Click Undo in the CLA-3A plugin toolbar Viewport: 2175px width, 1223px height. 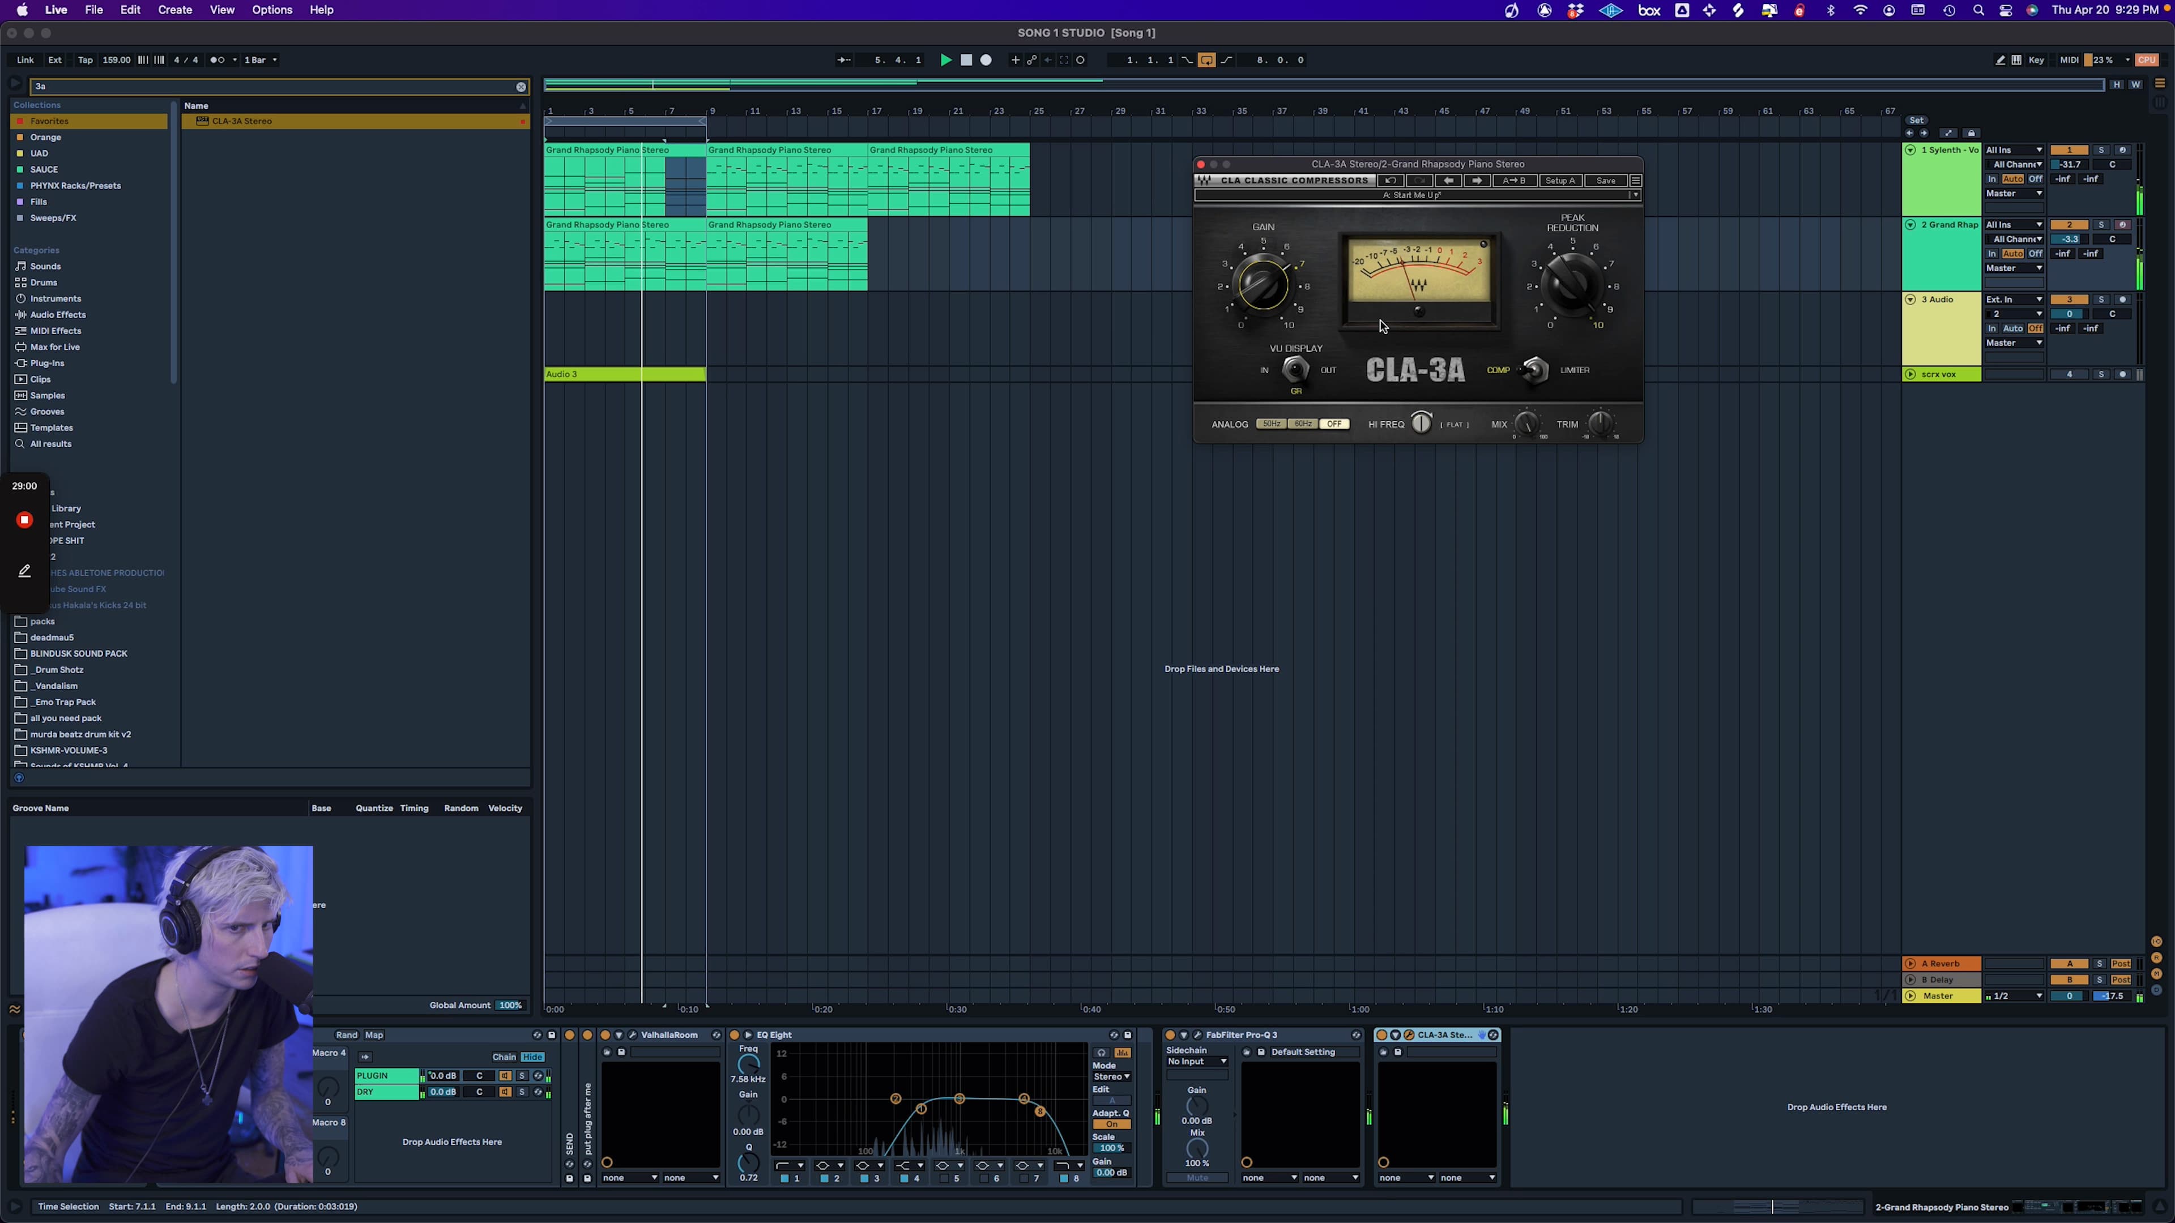(x=1391, y=181)
